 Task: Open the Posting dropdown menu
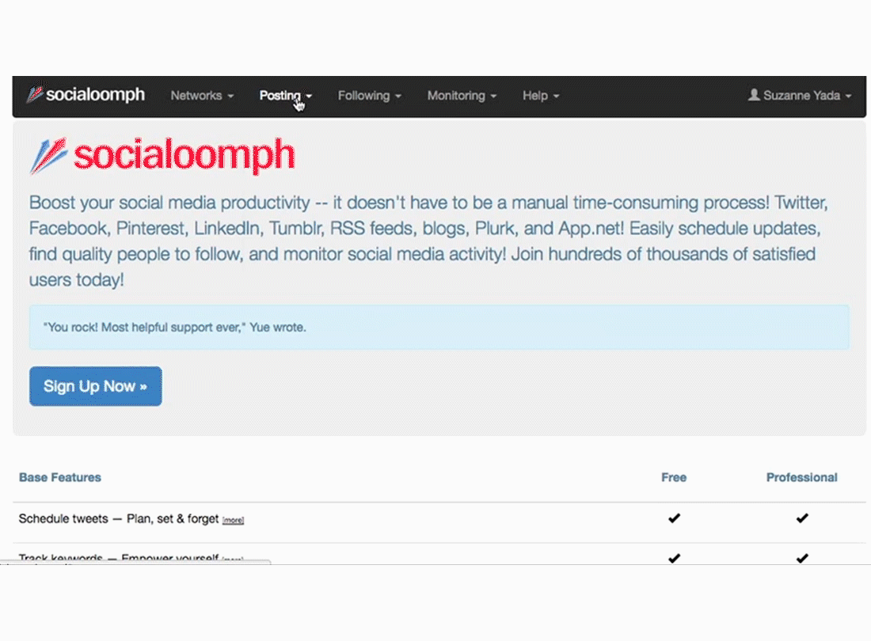(286, 96)
